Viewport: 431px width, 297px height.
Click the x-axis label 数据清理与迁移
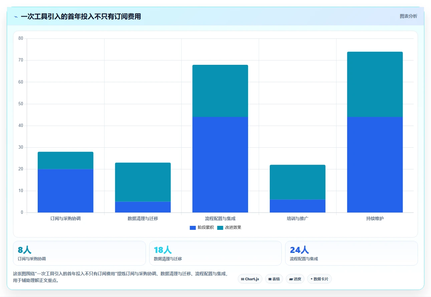point(143,218)
